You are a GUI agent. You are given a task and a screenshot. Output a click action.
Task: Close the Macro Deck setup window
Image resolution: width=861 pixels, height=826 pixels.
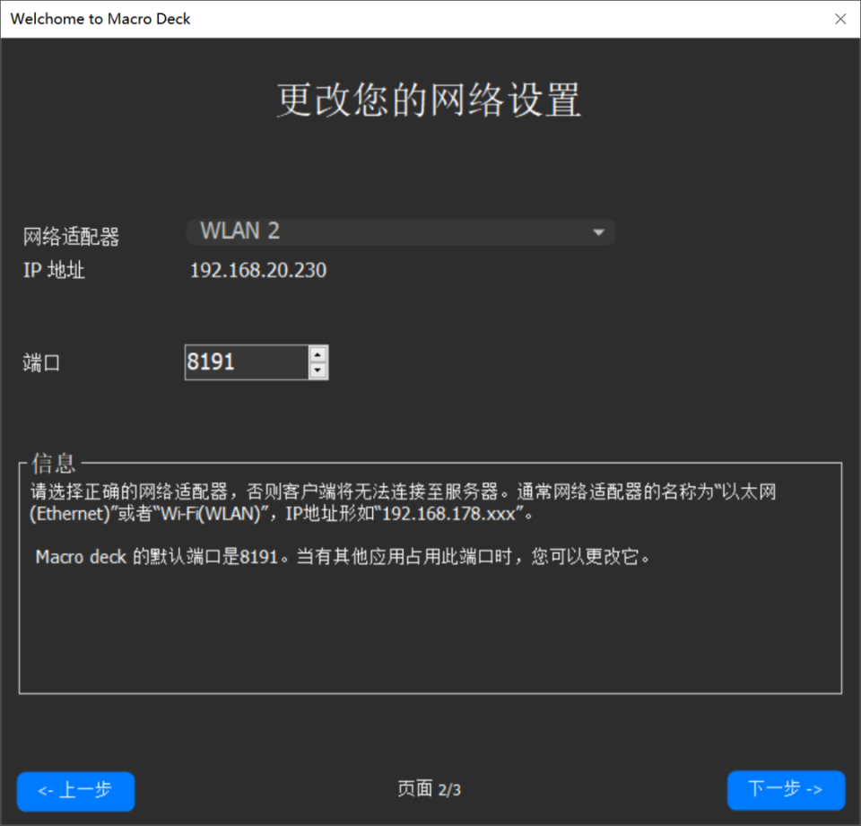(x=840, y=18)
